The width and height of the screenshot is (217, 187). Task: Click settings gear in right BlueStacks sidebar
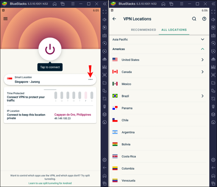[213, 160]
